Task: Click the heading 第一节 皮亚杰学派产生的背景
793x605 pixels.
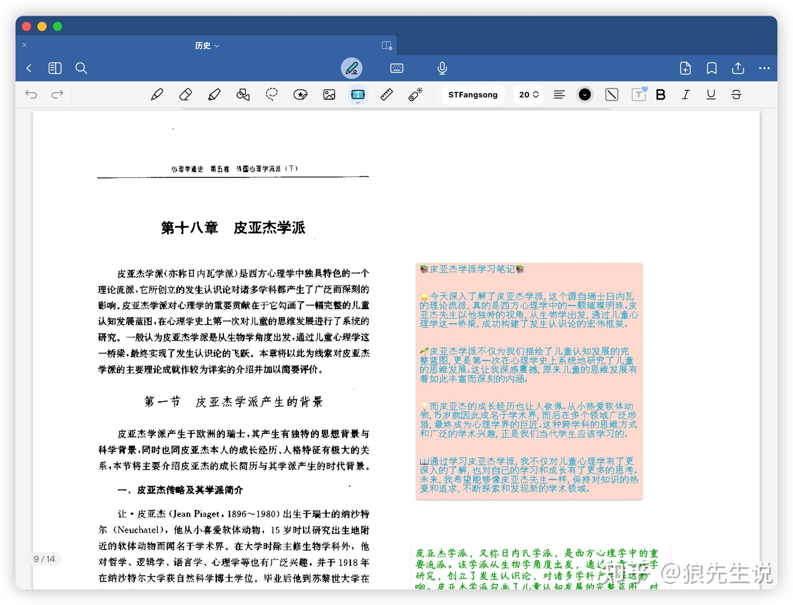Action: tap(233, 402)
